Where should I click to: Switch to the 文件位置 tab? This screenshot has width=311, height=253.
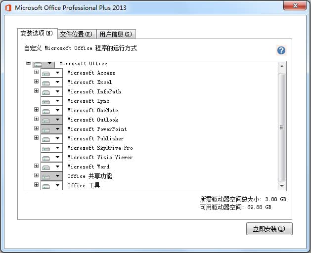tap(76, 34)
